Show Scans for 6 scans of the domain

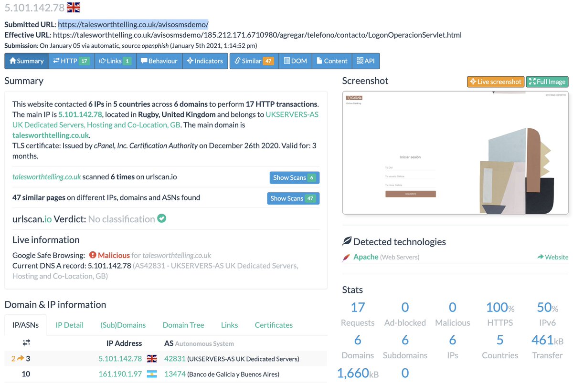pos(294,177)
